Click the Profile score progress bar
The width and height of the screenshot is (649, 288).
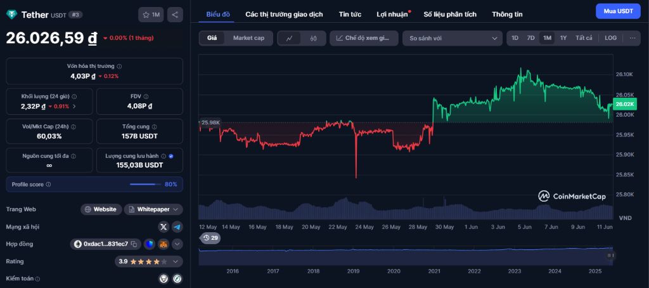click(145, 185)
